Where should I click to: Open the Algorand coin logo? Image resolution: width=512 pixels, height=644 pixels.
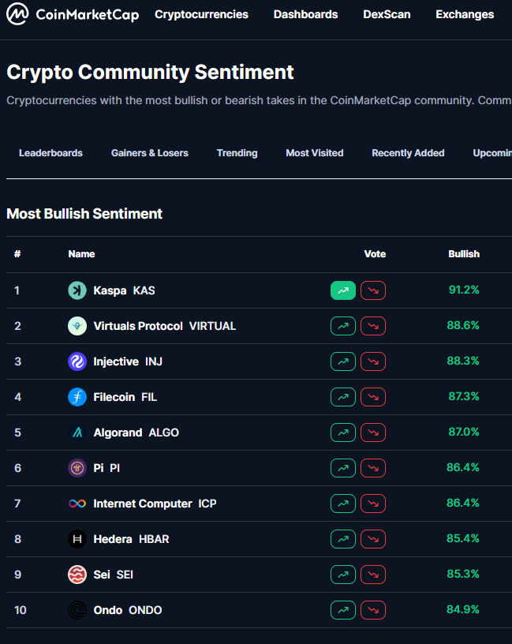click(77, 432)
